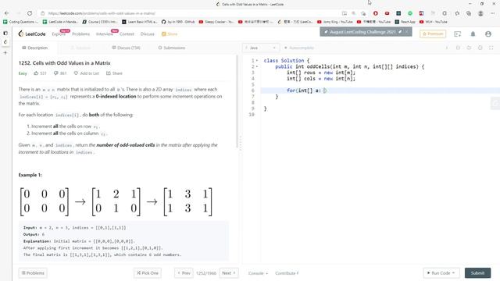Collapse code fold at line 1
Viewport: 500px width, 281px height.
(x=257, y=61)
